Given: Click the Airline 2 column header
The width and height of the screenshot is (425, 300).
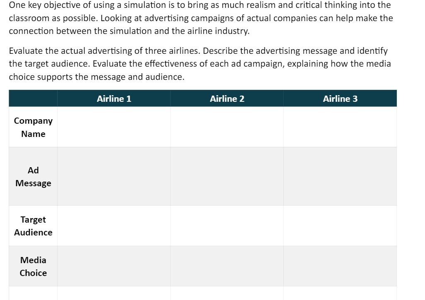Looking at the screenshot, I should [227, 98].
